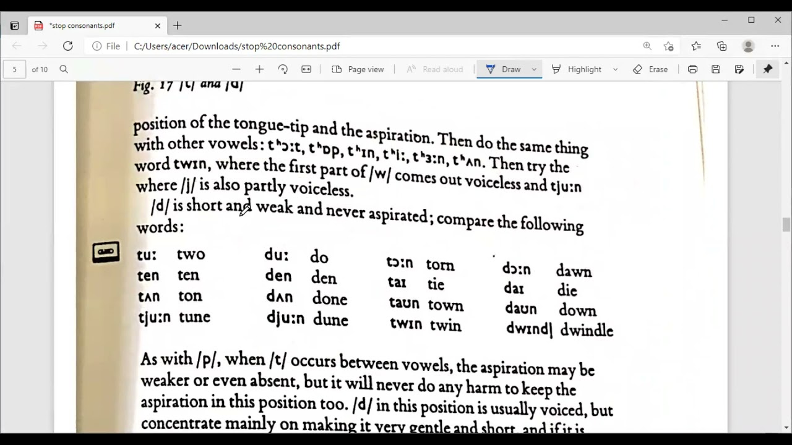The height and width of the screenshot is (445, 792).
Task: Go forward to next page
Action: tap(42, 46)
